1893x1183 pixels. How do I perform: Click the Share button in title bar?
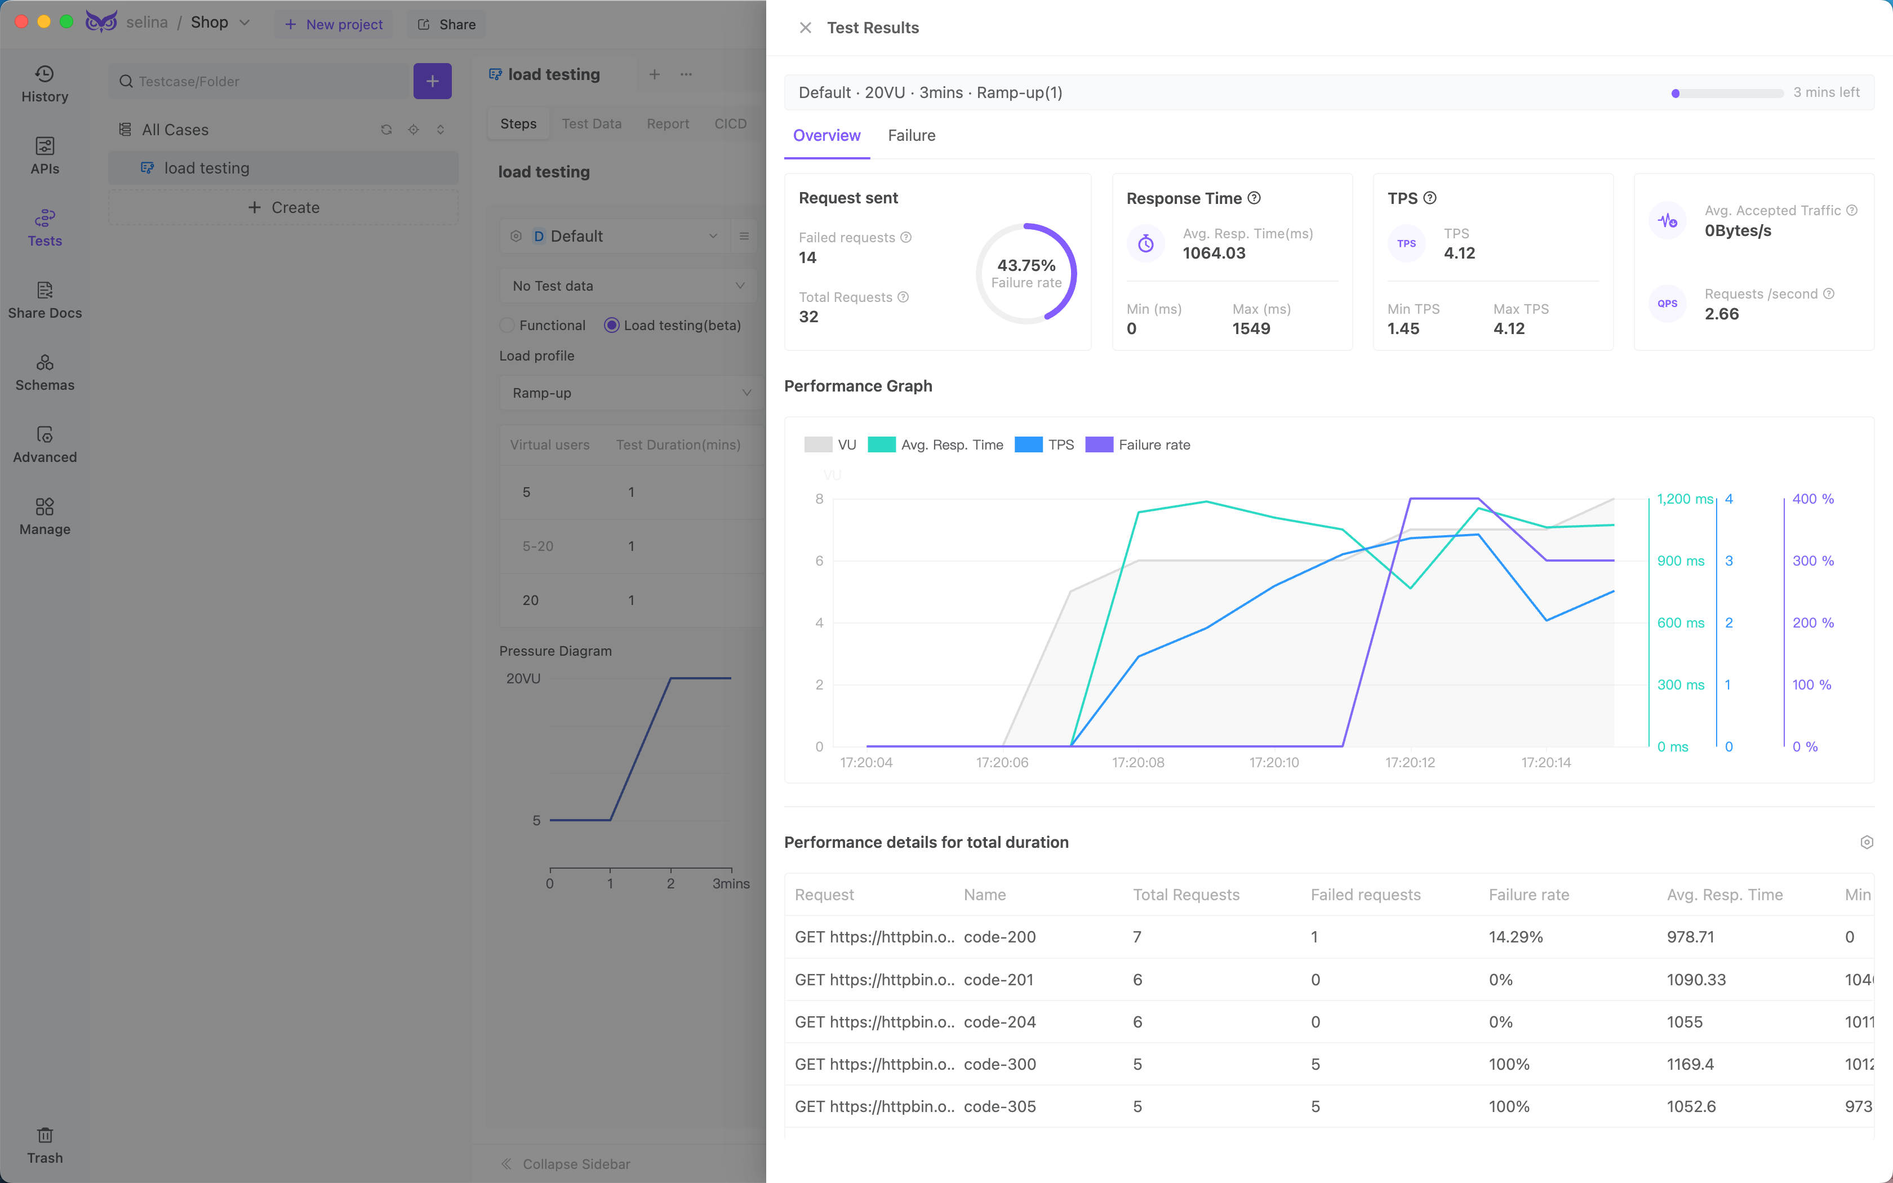click(447, 24)
